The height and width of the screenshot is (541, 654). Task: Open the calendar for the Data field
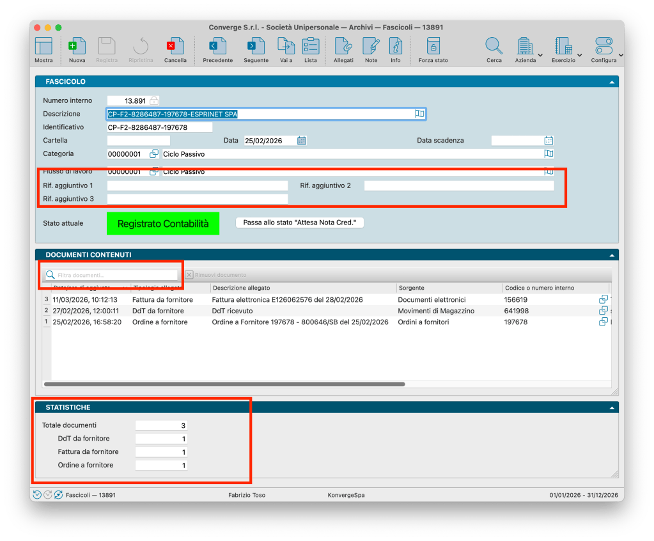tap(302, 141)
